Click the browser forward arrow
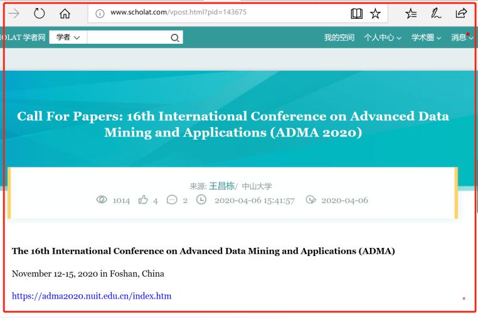 point(13,14)
